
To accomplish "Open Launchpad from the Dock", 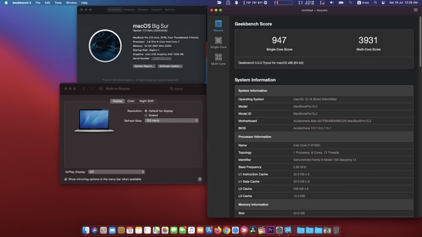I will 103,230.
